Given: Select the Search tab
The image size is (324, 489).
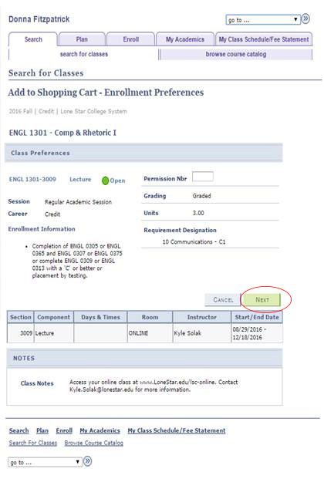Looking at the screenshot, I should point(33,39).
